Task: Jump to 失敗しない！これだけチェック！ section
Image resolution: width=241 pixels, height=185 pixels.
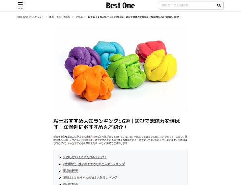Action: (x=85, y=157)
